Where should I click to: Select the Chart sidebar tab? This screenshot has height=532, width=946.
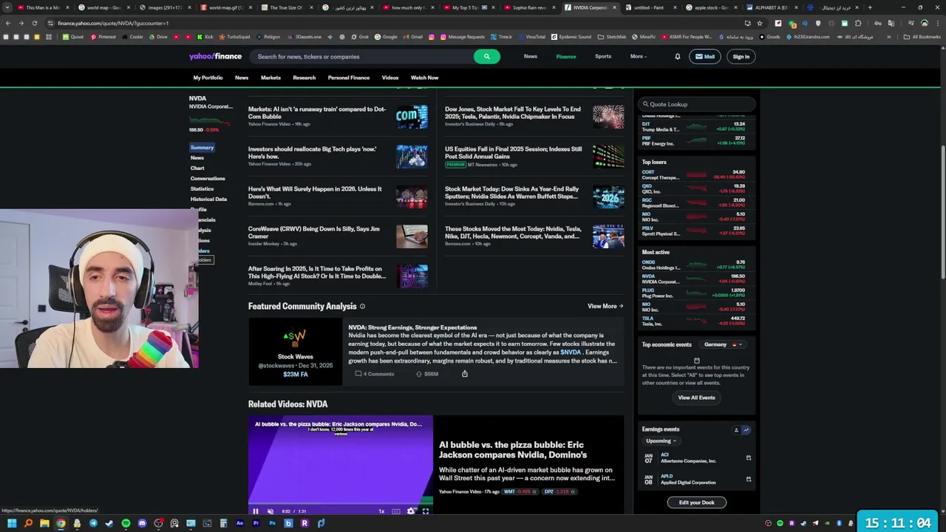(197, 168)
